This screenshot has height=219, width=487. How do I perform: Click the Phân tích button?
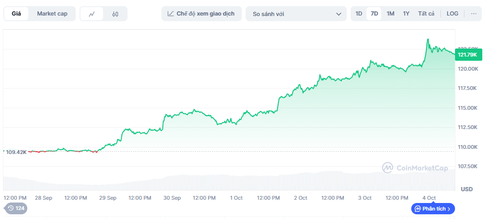click(x=433, y=208)
